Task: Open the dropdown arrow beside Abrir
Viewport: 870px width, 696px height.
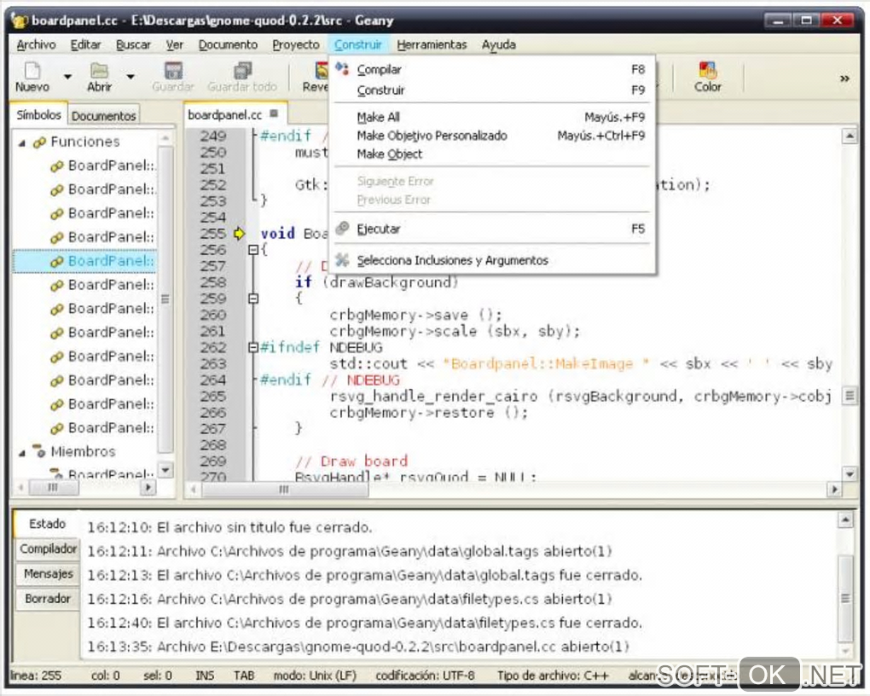Action: tap(130, 77)
